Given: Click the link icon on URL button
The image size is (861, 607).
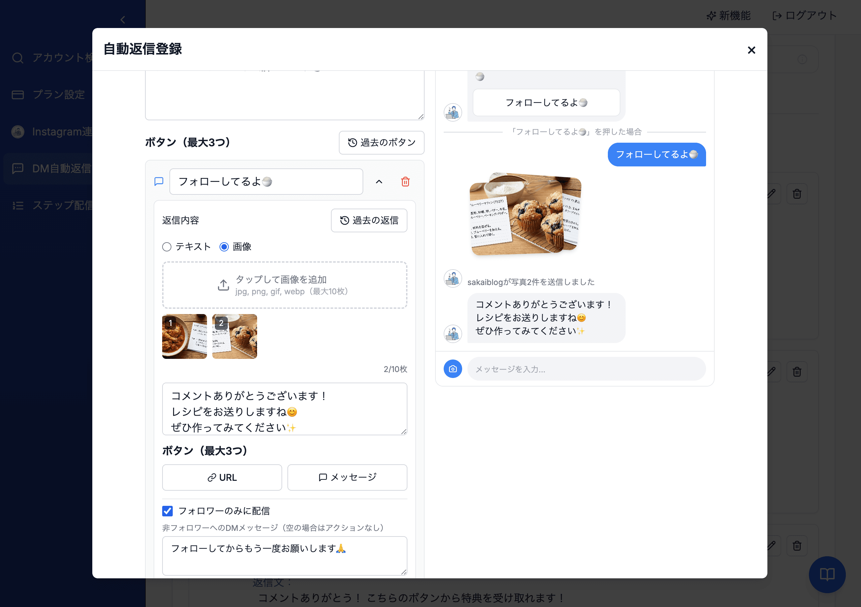Looking at the screenshot, I should 212,477.
